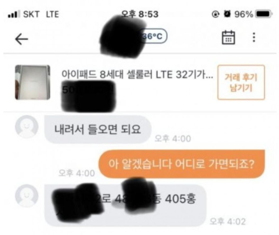Open the calendar appointment icon

click(228, 38)
